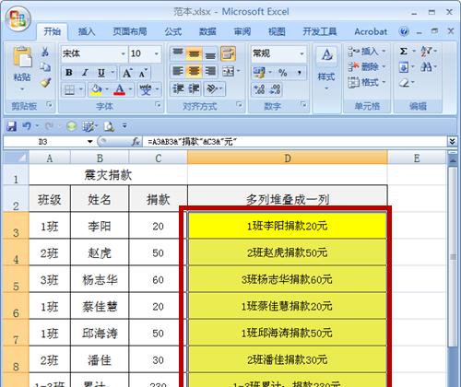Open fill color dropdown arrow
This screenshot has height=387, width=461.
pyautogui.click(x=107, y=89)
